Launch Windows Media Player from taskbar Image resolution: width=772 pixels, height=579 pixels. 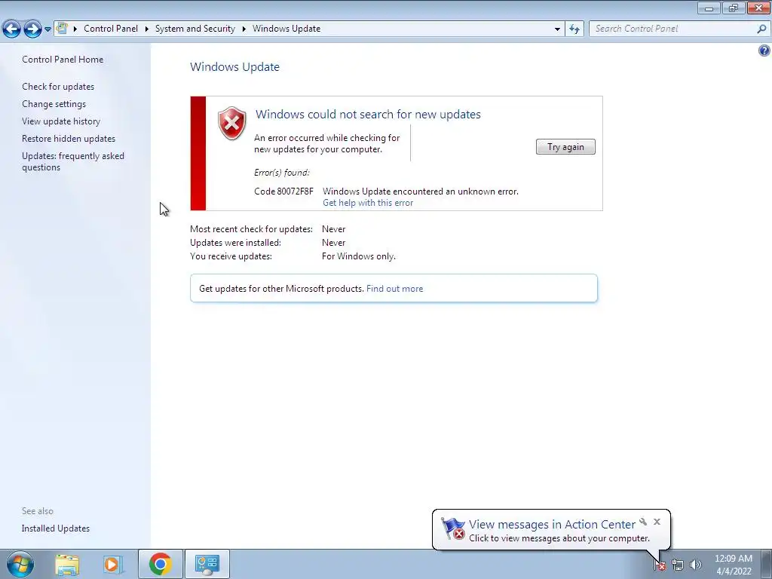[112, 564]
